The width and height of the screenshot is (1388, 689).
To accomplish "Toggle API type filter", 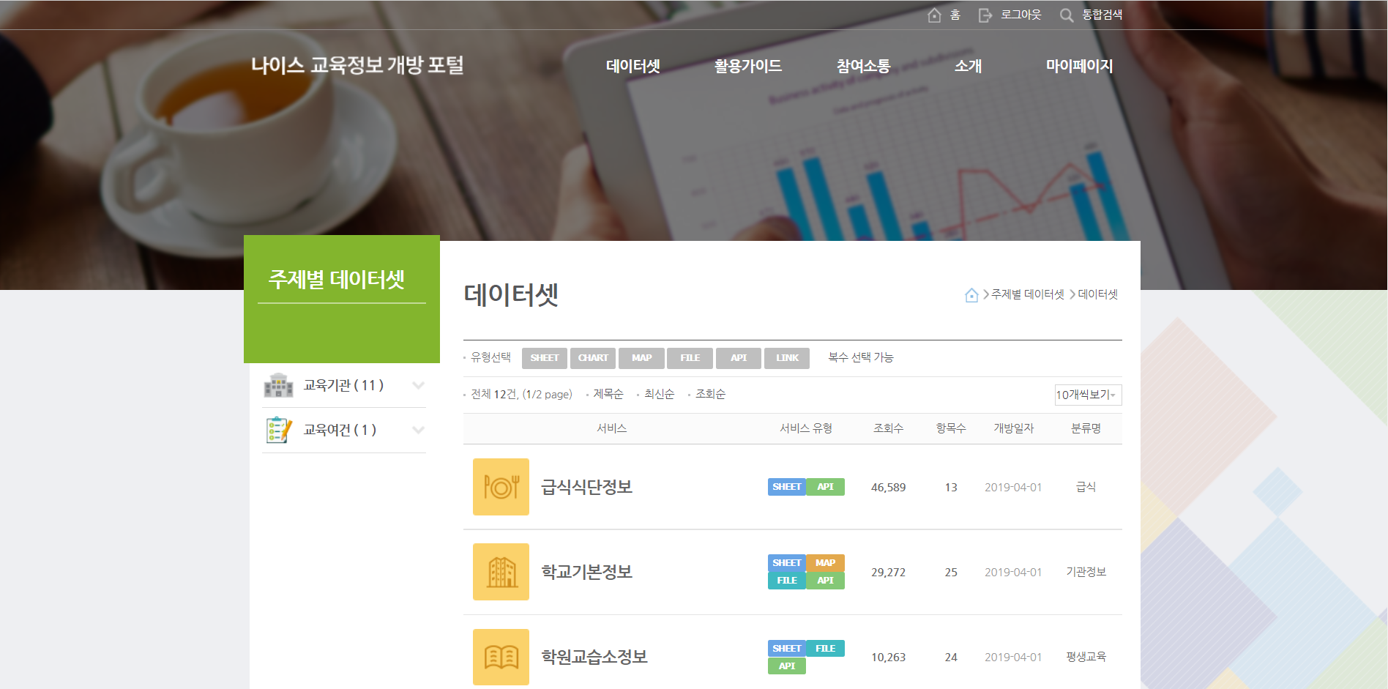I will click(x=739, y=358).
